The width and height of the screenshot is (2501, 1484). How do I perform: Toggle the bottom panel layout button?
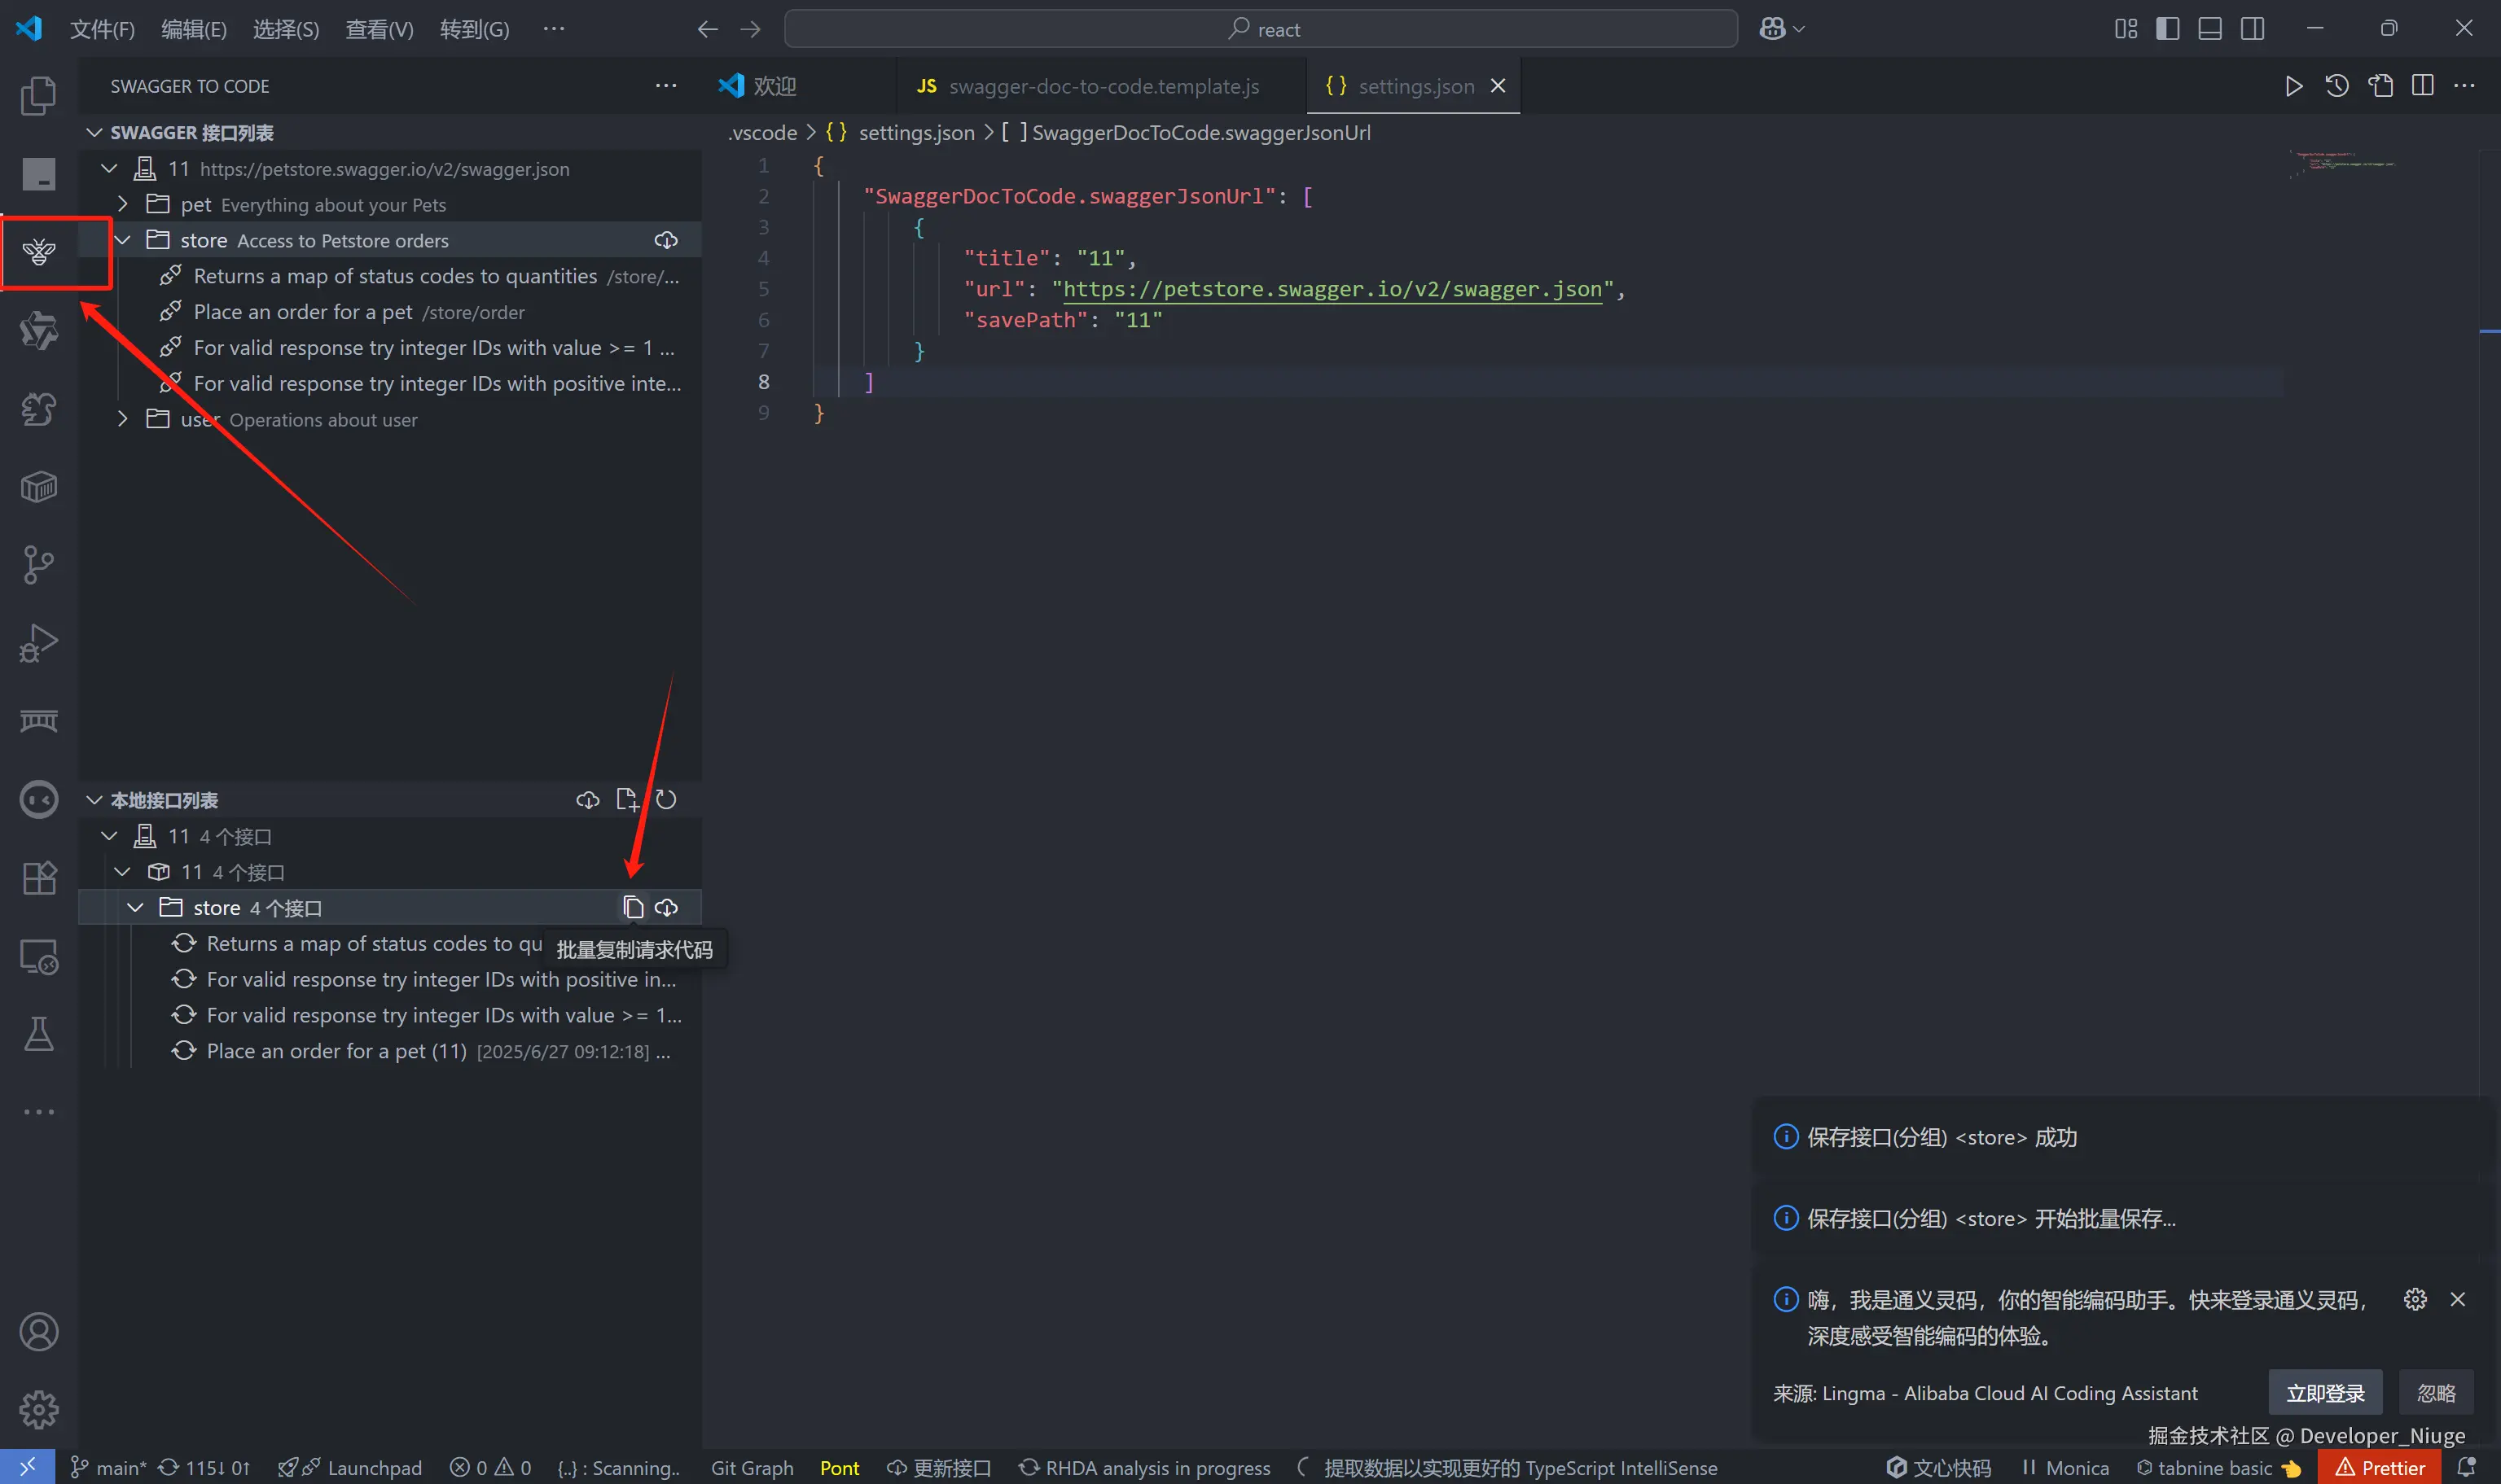pyautogui.click(x=2210, y=29)
